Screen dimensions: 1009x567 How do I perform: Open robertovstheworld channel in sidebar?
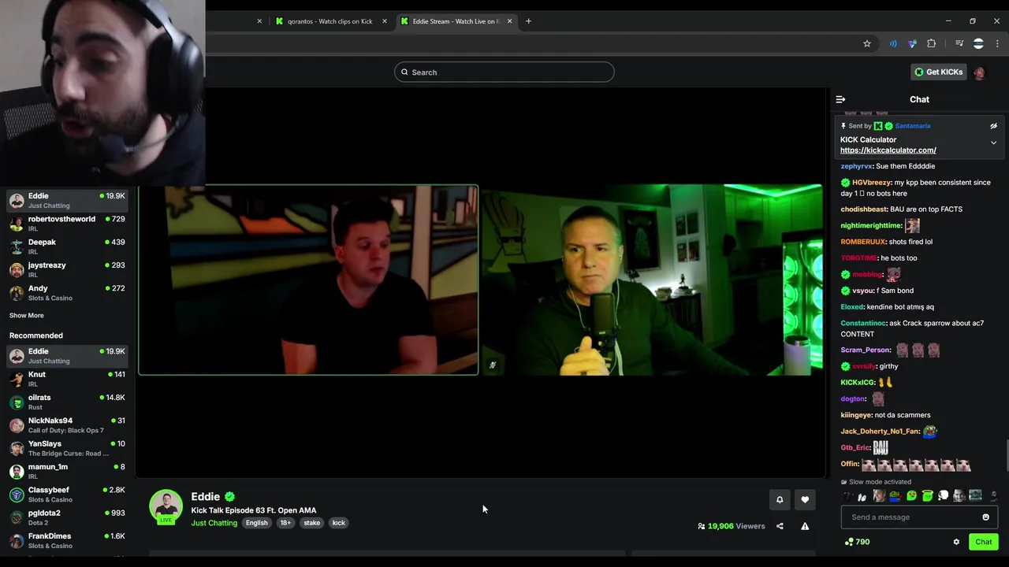coord(67,224)
